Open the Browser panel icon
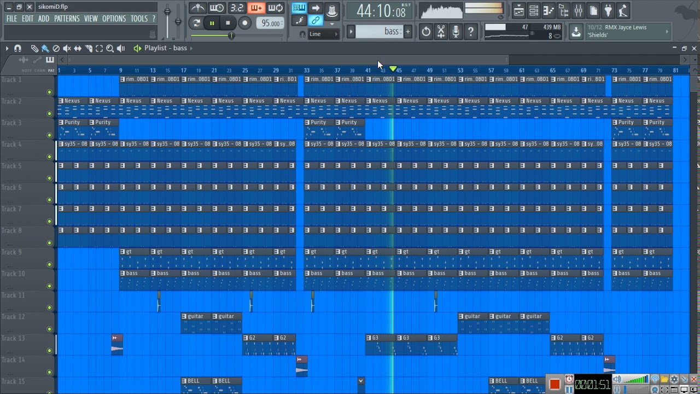700x394 pixels. click(x=563, y=10)
